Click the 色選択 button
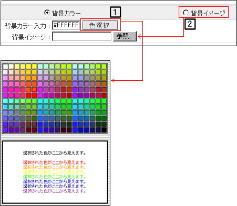 (x=100, y=25)
